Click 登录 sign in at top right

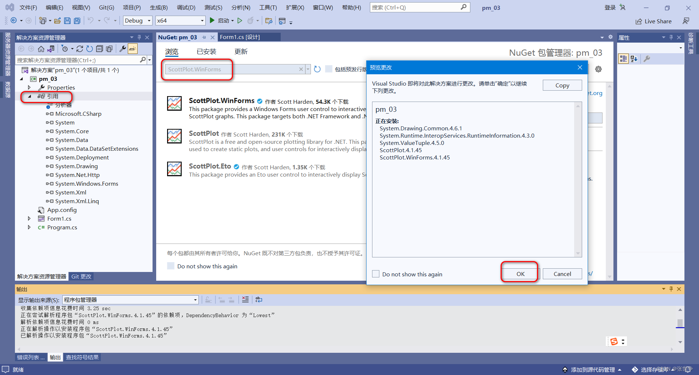(x=610, y=7)
